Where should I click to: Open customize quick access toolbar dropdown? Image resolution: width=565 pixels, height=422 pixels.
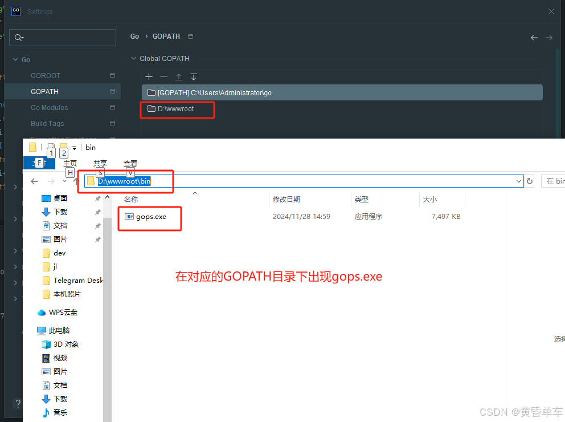74,148
